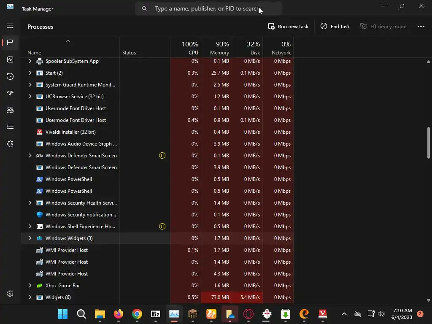Click the Xbox Game Bar process icon
Screen dimensions: 432x324
tap(40, 286)
